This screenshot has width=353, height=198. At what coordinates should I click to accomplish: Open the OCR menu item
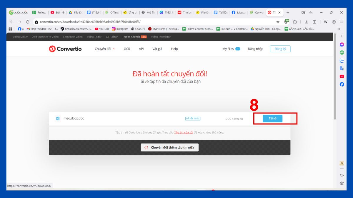[x=127, y=49]
